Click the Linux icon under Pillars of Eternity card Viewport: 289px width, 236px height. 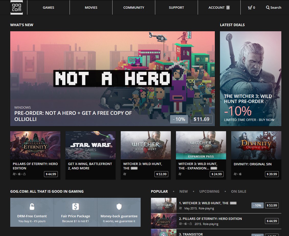tap(25, 174)
